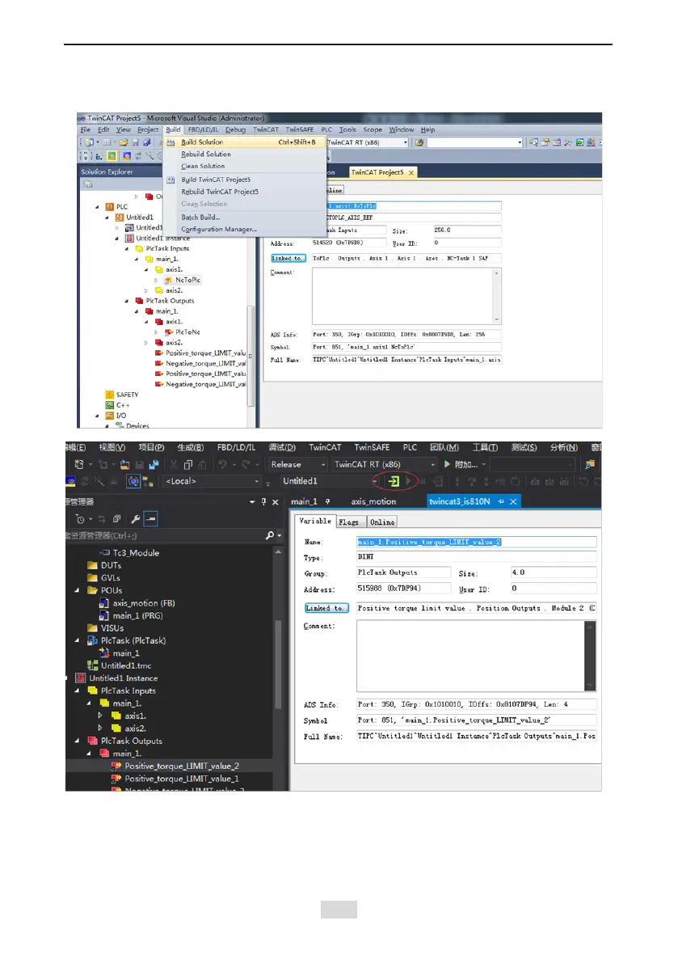Click the wrench Properties icon in explorer toolbar

click(x=136, y=520)
